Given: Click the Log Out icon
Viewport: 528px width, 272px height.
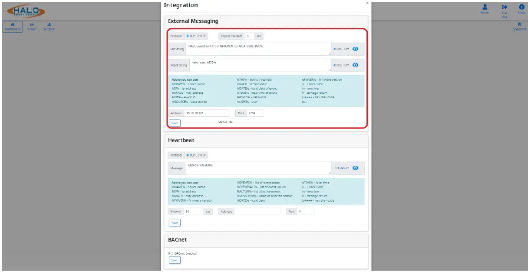Looking at the screenshot, I should tap(505, 7).
